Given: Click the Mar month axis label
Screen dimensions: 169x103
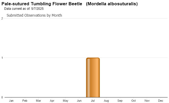Looking at the screenshot, I should 38,101.
